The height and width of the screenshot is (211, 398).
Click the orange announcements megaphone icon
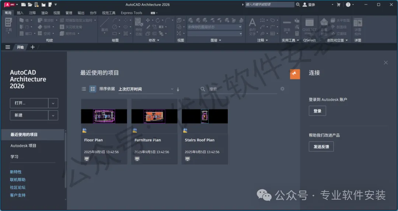pos(295,74)
